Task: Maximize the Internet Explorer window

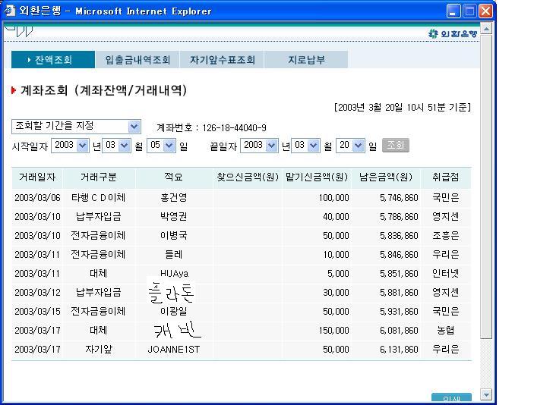Action: 470,11
